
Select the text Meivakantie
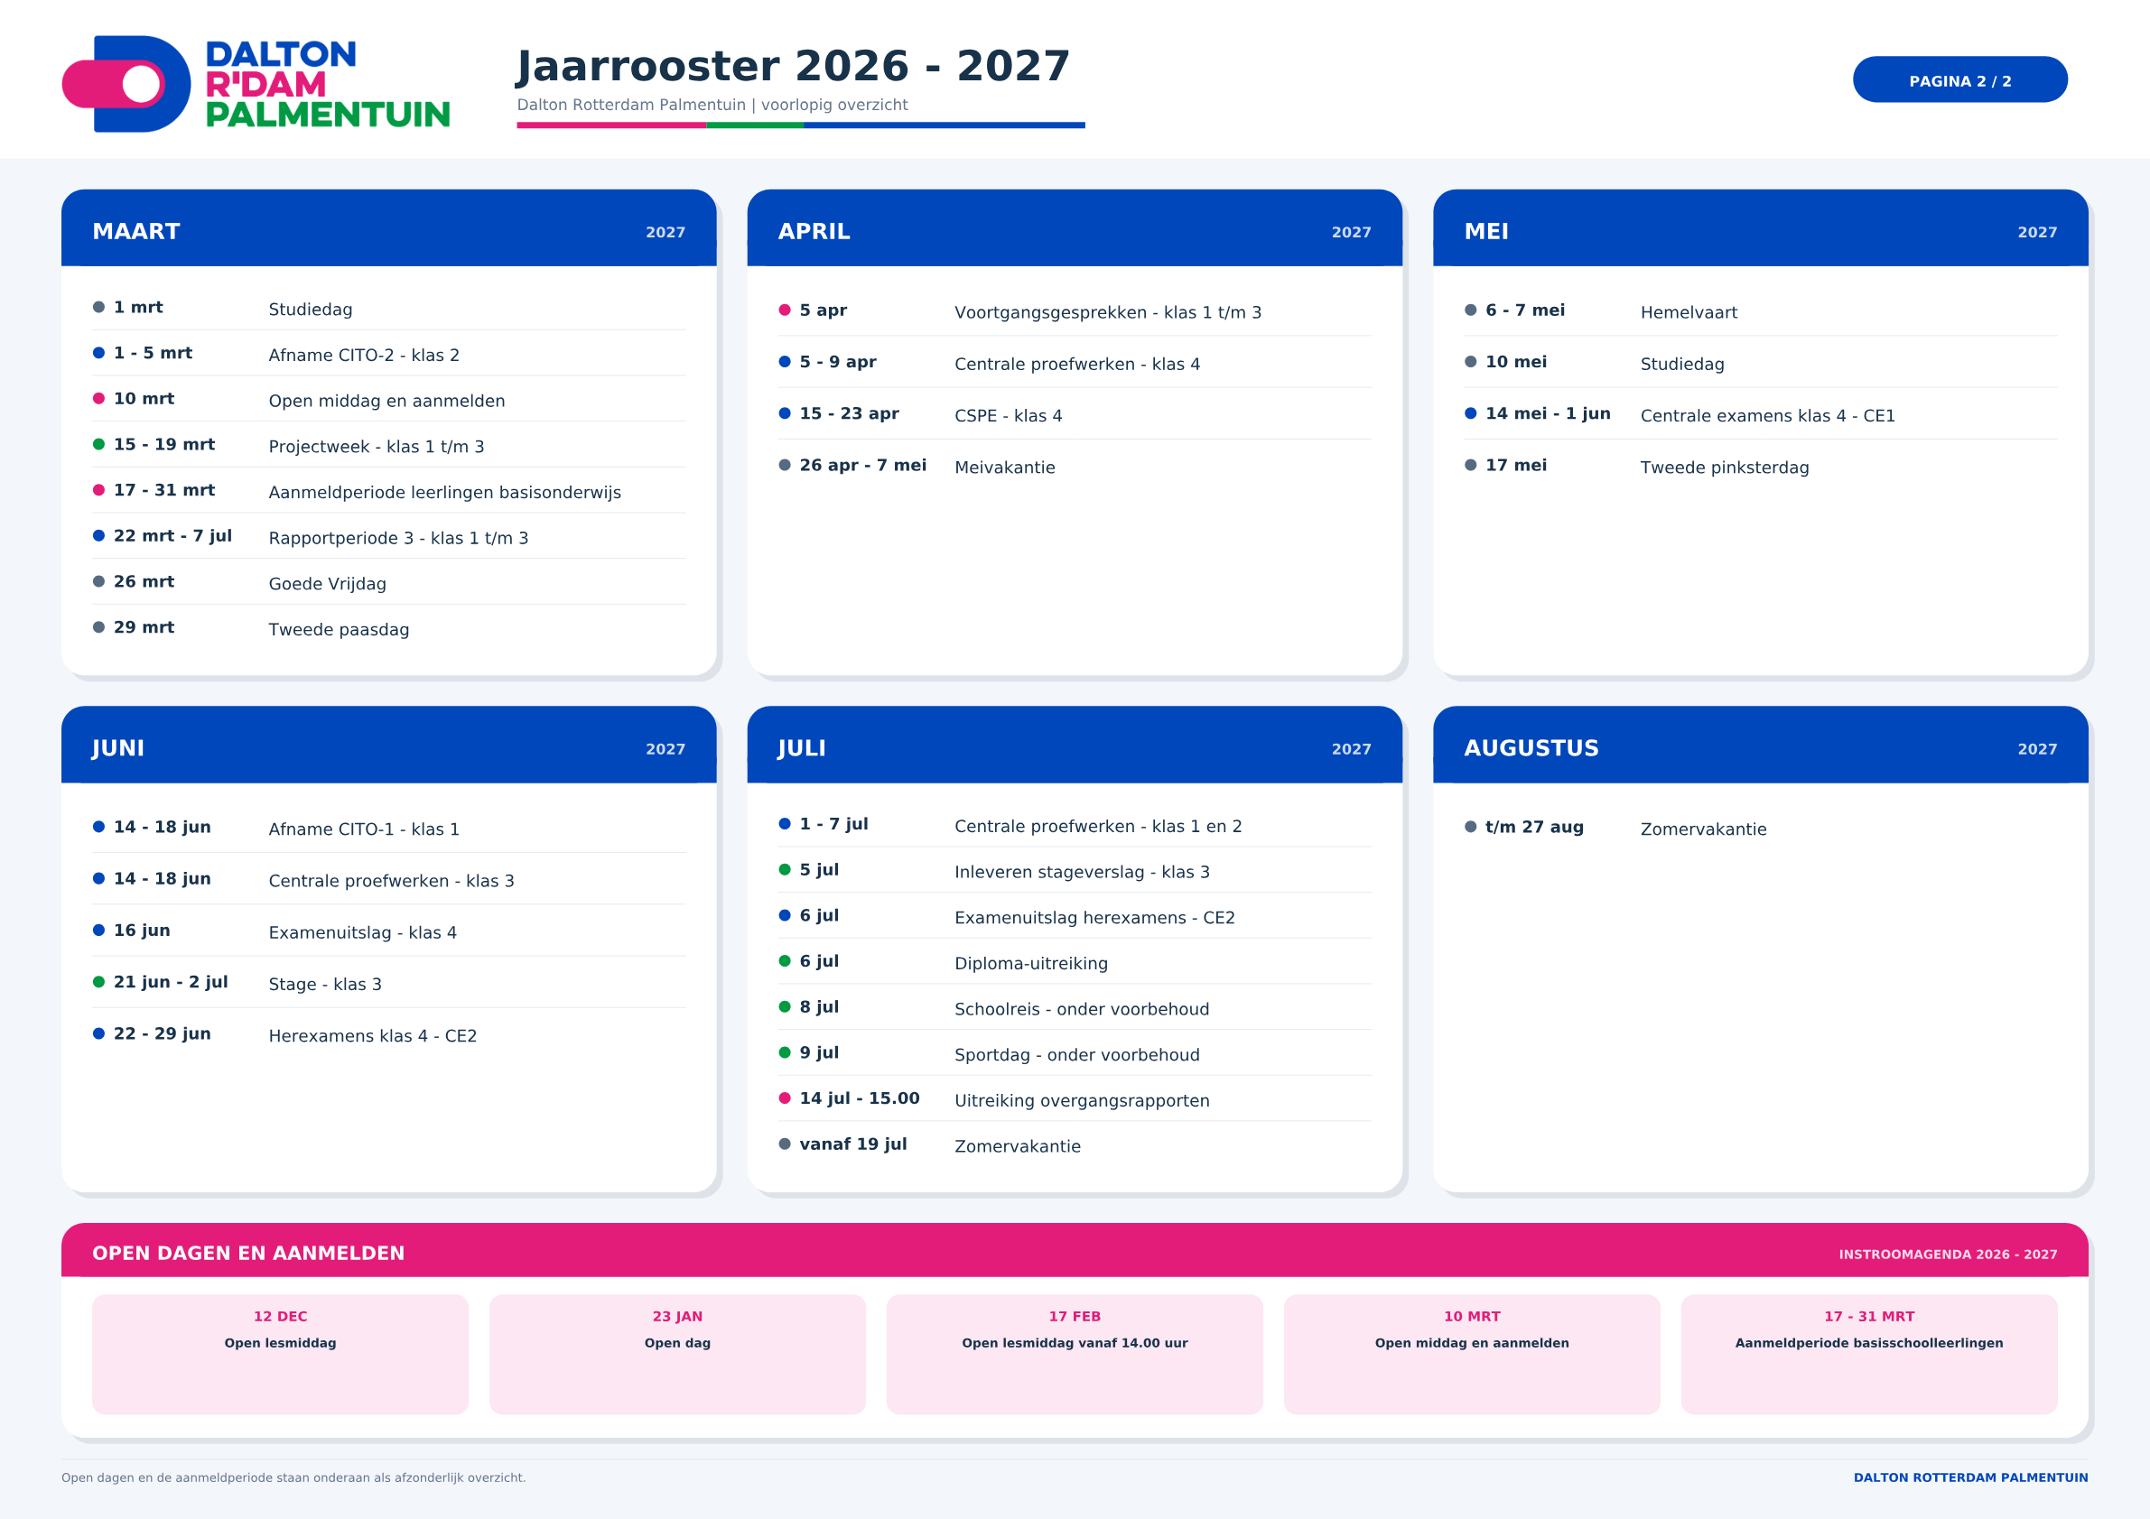[1005, 468]
